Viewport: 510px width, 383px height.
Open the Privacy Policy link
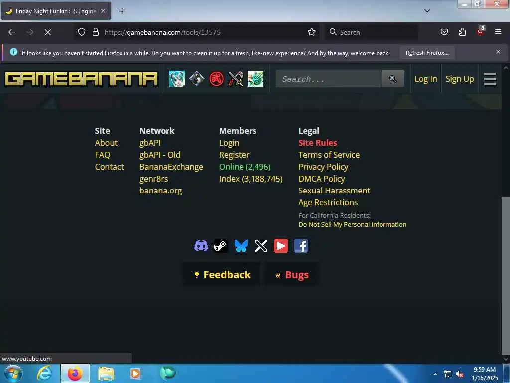click(x=323, y=167)
